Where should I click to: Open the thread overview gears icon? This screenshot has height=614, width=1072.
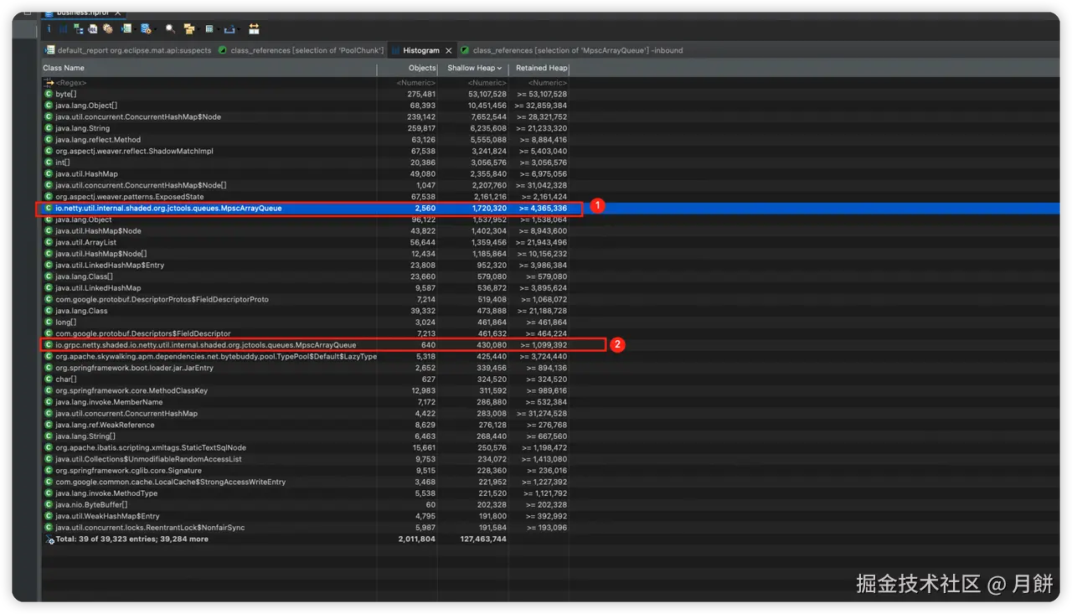point(107,28)
